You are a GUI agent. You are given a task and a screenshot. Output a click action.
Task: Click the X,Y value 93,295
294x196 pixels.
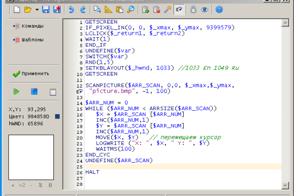tap(37, 109)
